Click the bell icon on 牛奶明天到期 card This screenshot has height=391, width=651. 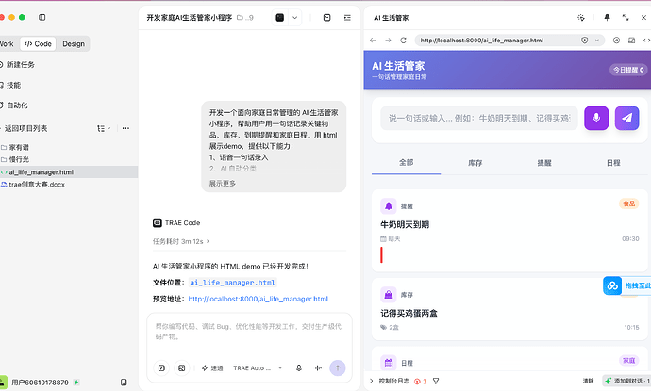(x=388, y=206)
